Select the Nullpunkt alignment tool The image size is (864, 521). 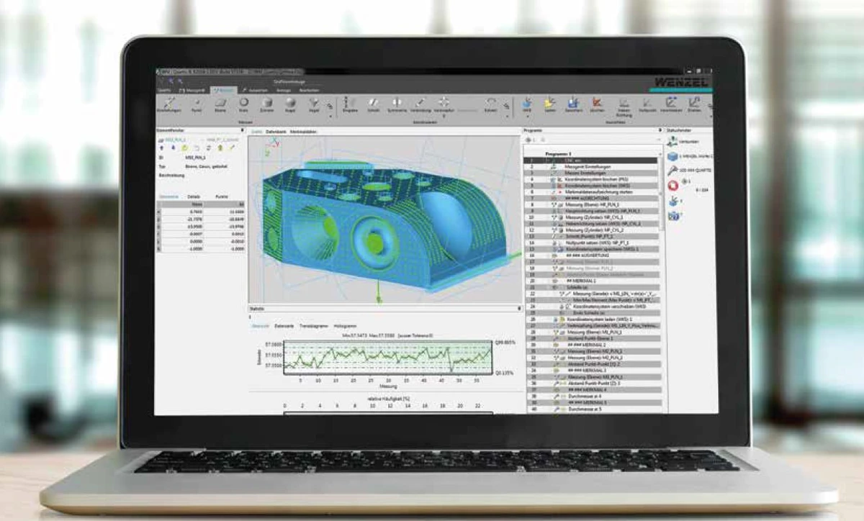click(x=648, y=106)
